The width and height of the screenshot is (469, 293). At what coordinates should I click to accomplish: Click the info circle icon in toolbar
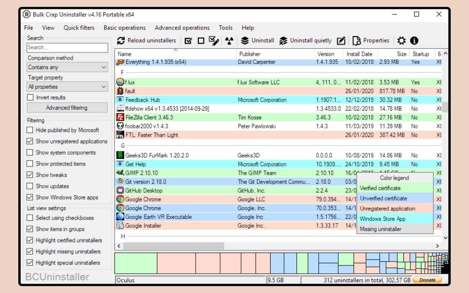point(414,41)
